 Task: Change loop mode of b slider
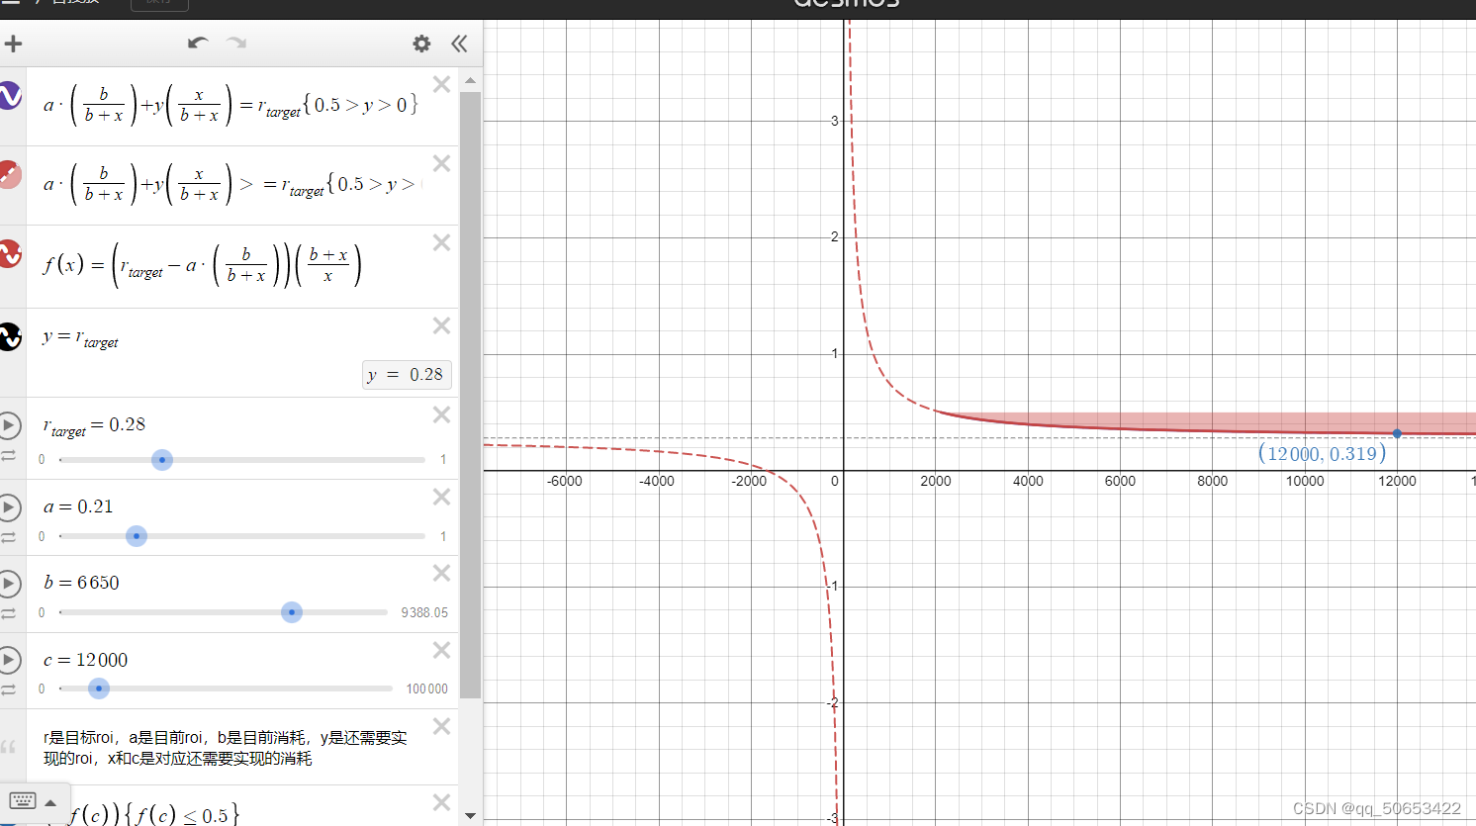(x=8, y=613)
